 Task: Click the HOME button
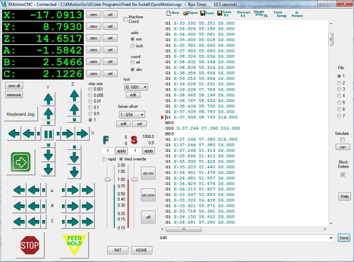click(x=142, y=250)
